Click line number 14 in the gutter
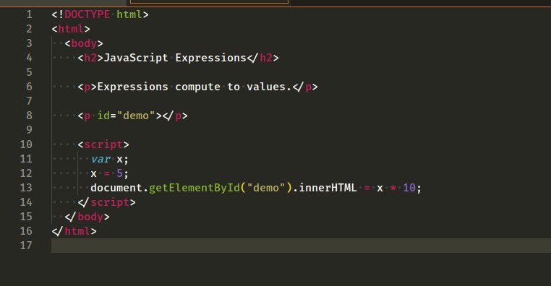 [26, 201]
